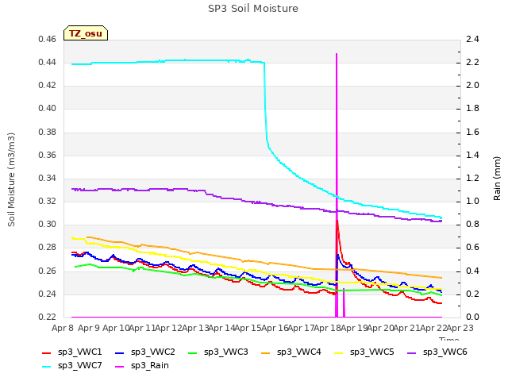
Task: Click the red sp3_VWC1 legend color marker
Action: tap(47, 352)
